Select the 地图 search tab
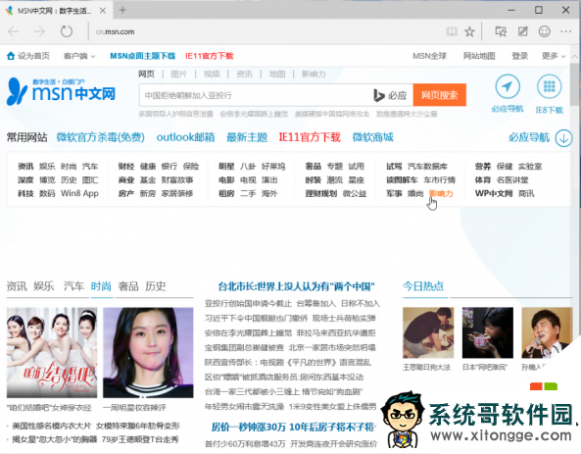This screenshot has height=454, width=581. (277, 75)
